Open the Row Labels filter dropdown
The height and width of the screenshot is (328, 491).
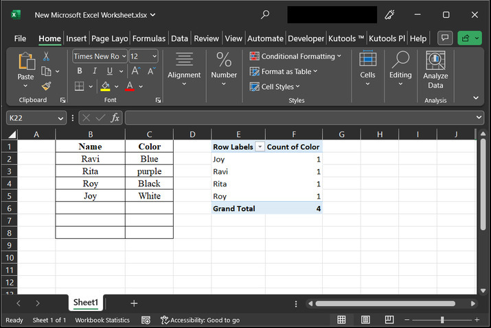pyautogui.click(x=260, y=147)
